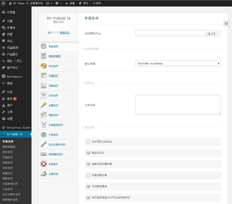
Task: Click the 工具 wrench icon
Action: [x=4, y=112]
